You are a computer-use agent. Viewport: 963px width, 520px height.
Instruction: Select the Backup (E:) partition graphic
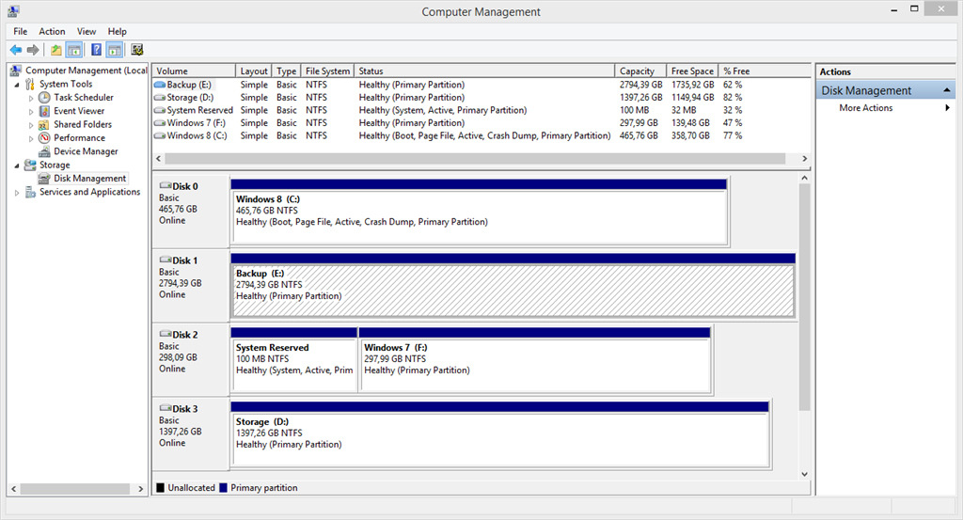[x=513, y=288]
